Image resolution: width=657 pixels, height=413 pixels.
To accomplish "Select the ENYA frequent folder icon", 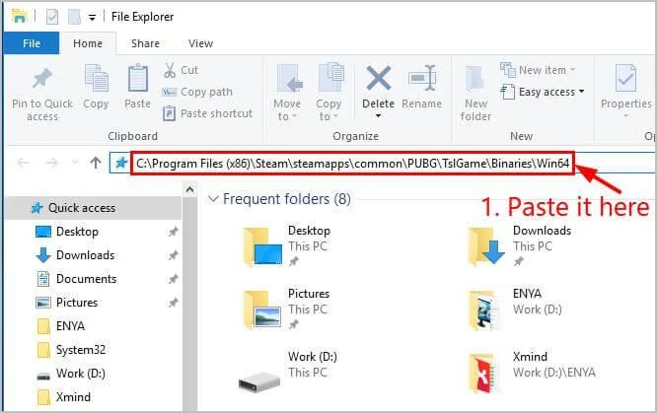I will (x=486, y=310).
